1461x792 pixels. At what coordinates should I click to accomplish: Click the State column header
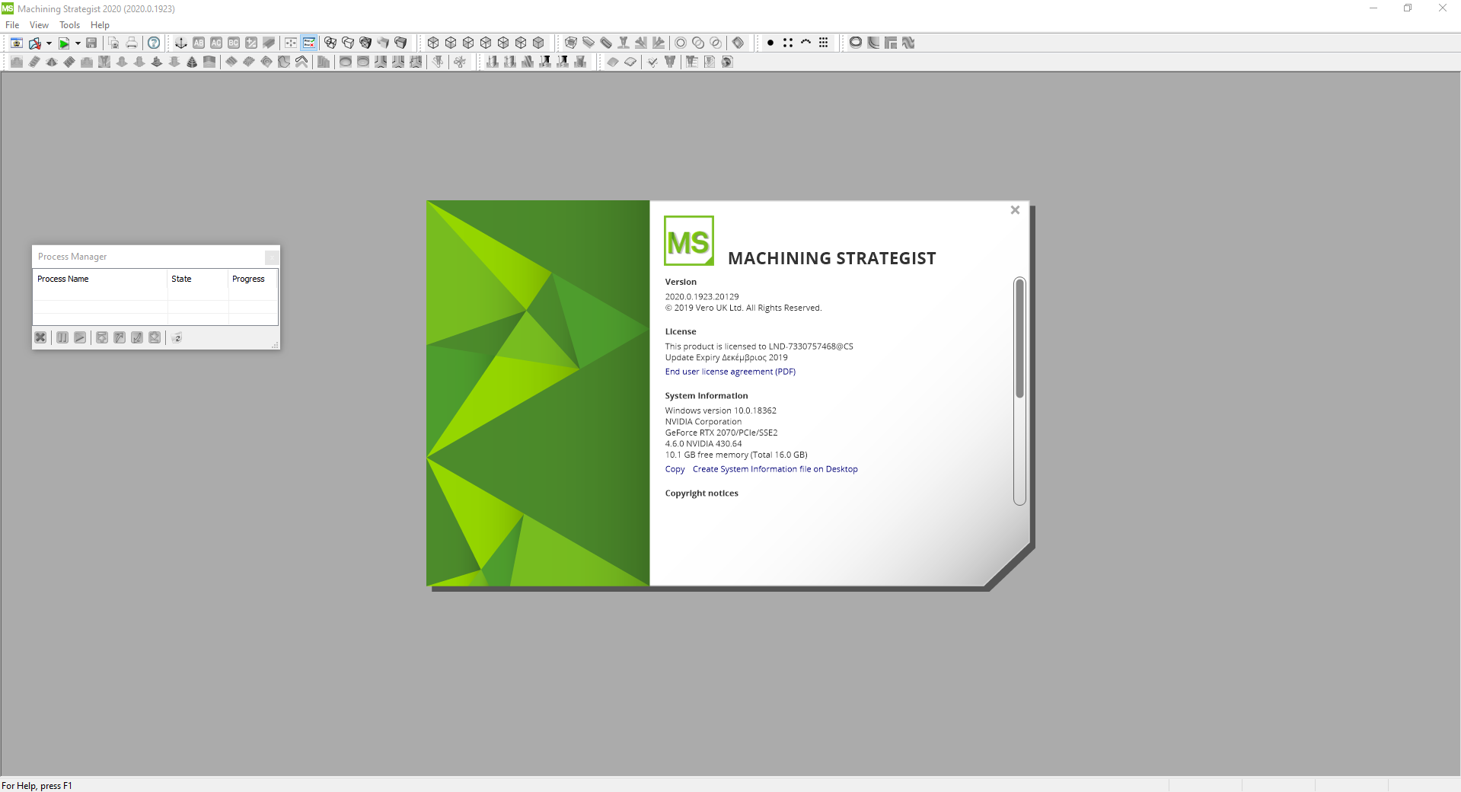coord(198,279)
